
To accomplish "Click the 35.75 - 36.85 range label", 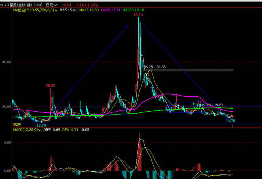I will coord(155,67).
